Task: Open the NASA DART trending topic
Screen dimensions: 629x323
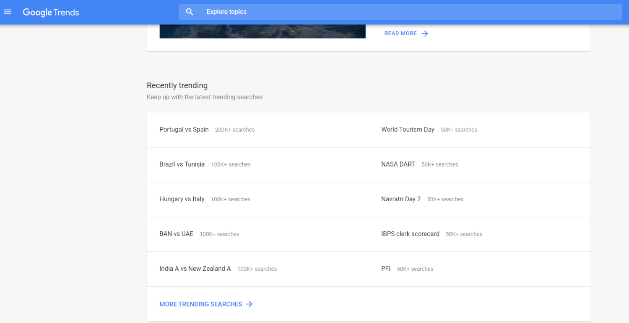Action: click(x=398, y=164)
